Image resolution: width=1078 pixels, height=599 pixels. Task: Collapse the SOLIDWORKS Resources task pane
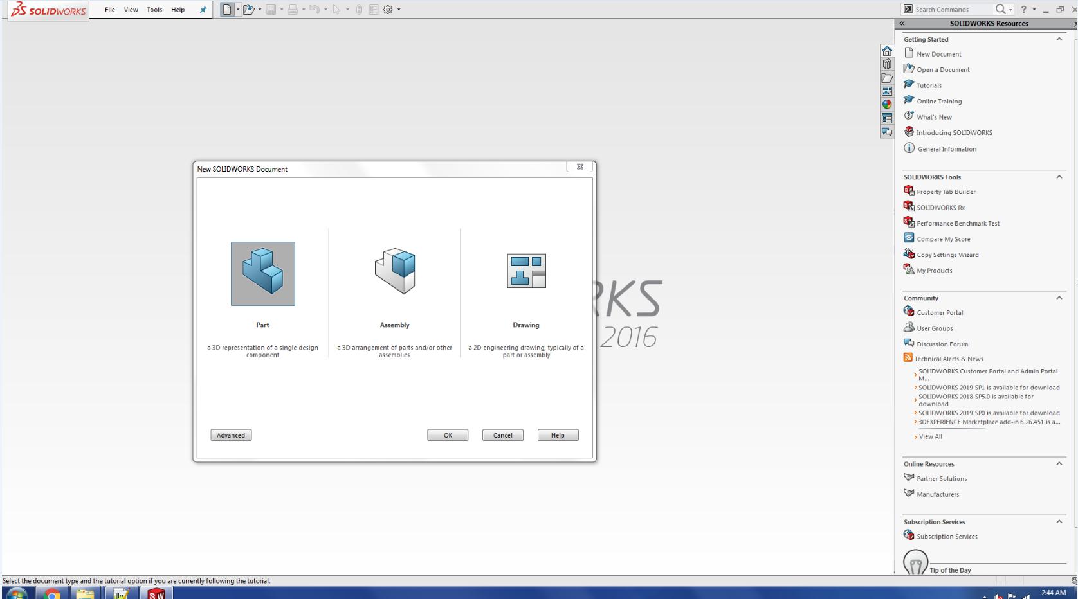[902, 24]
